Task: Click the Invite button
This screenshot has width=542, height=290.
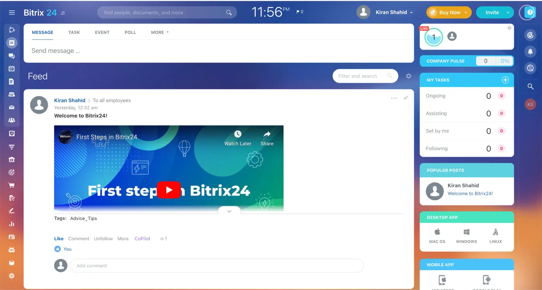Action: point(492,12)
